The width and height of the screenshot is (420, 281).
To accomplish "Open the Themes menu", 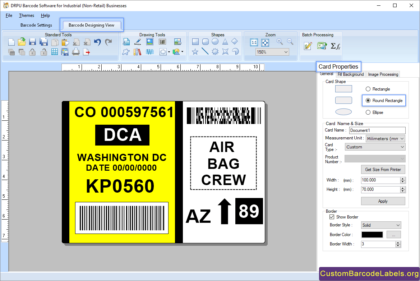I will pos(27,15).
